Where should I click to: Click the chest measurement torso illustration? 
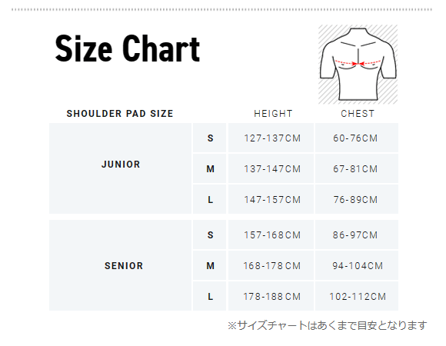(x=358, y=65)
